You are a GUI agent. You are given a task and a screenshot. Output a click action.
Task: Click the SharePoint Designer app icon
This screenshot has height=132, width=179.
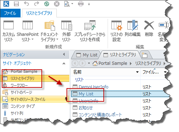tap(6, 4)
